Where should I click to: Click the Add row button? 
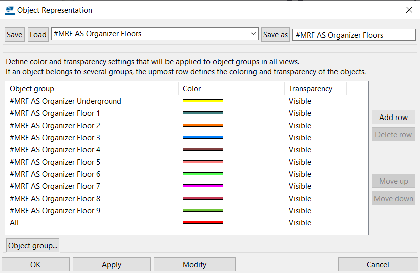click(394, 117)
